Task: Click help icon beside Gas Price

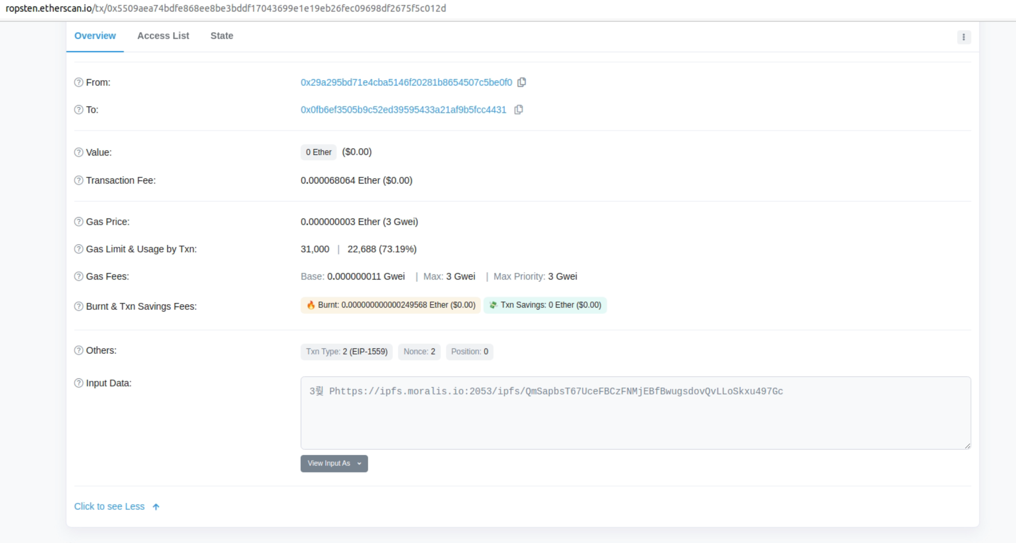Action: [79, 221]
